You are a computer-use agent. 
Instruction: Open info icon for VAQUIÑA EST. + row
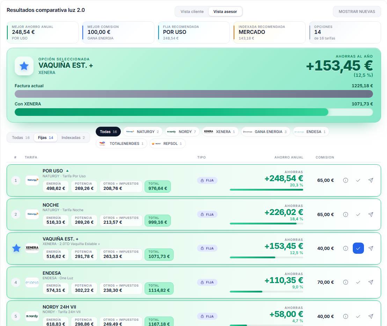coord(345,248)
